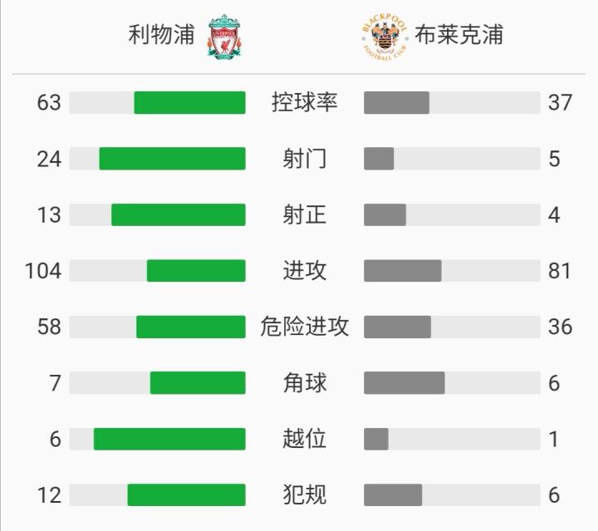Click Liverpool's 进攻 value 104
The height and width of the screenshot is (531, 598).
click(x=44, y=270)
